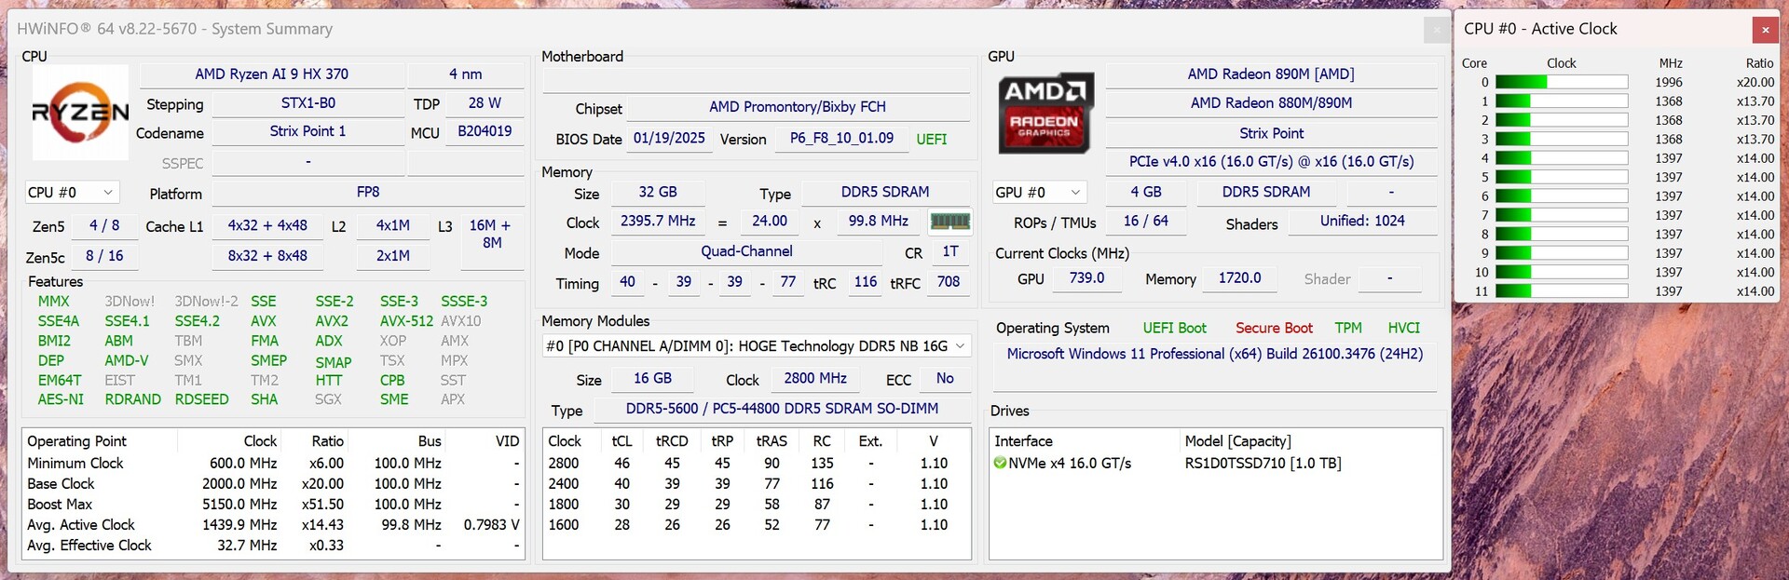Viewport: 1789px width, 580px height.
Task: Click the PCIe v4.0 x16 bus info field
Action: (1271, 162)
